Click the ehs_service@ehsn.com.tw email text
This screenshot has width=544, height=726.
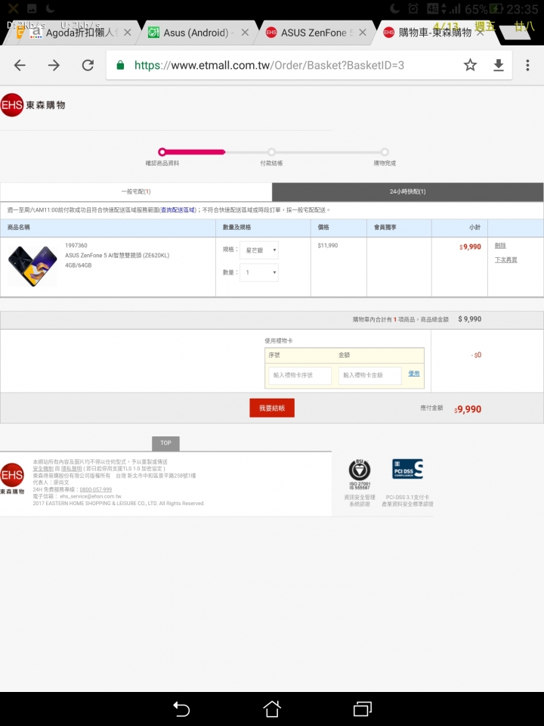pos(91,496)
